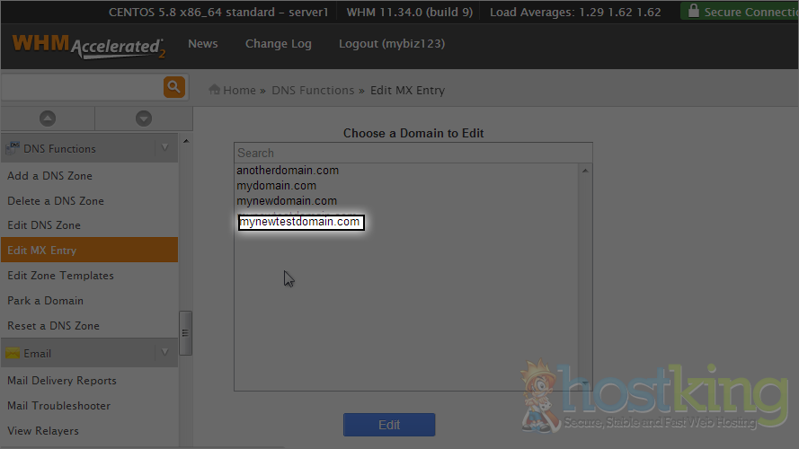The height and width of the screenshot is (449, 799).
Task: Click the sidebar scroll-up arrow button
Action: tap(48, 119)
